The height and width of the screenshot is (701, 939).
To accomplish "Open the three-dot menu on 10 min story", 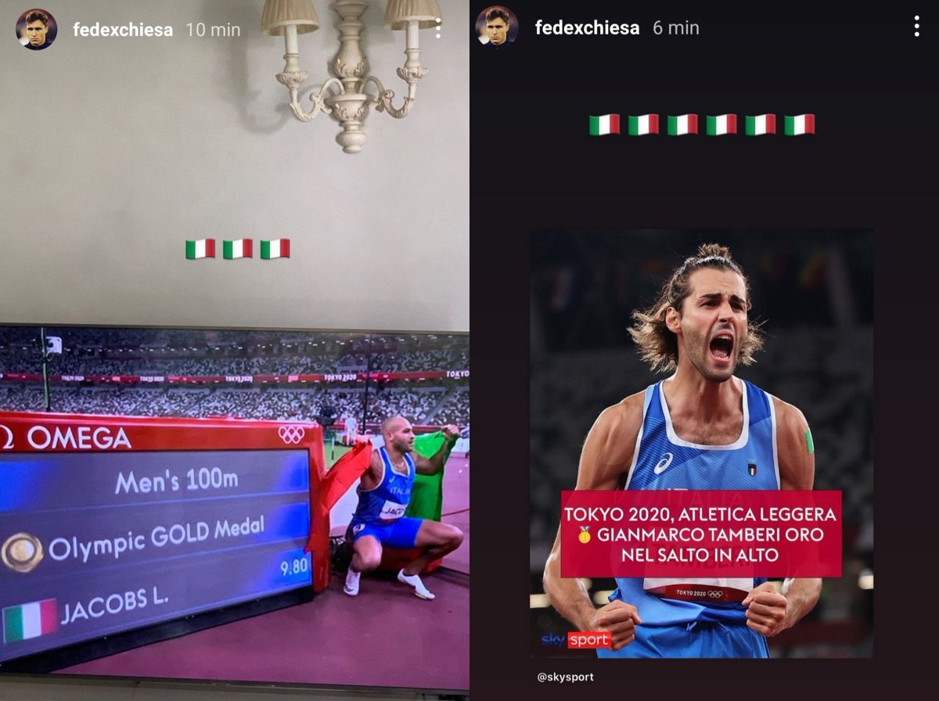I will coord(438,29).
